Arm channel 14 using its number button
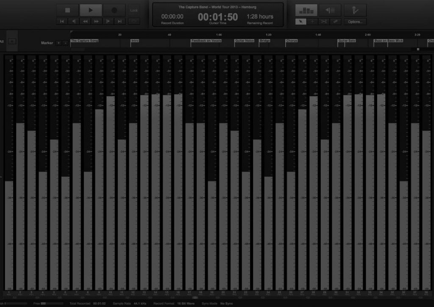 (x=156, y=293)
